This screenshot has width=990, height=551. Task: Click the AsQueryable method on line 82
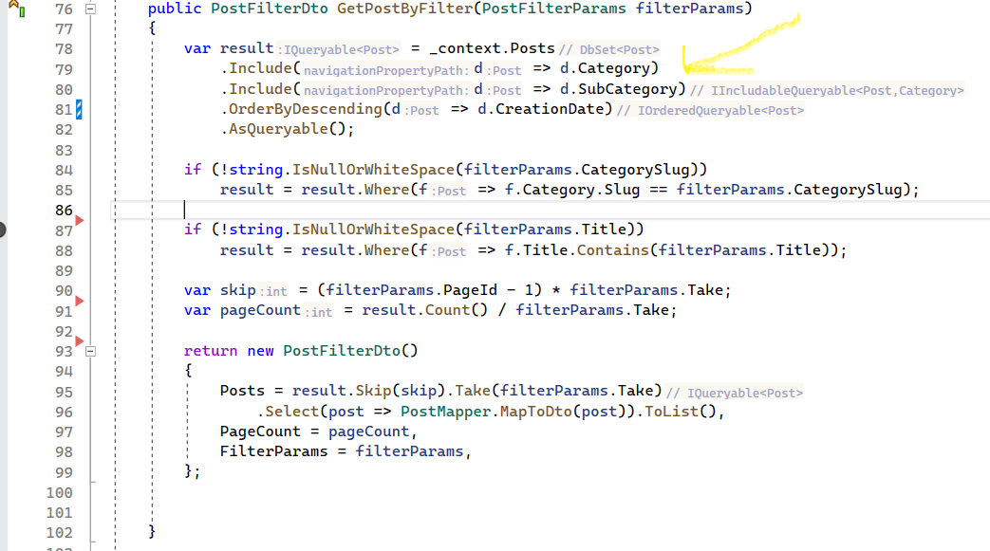pos(278,130)
